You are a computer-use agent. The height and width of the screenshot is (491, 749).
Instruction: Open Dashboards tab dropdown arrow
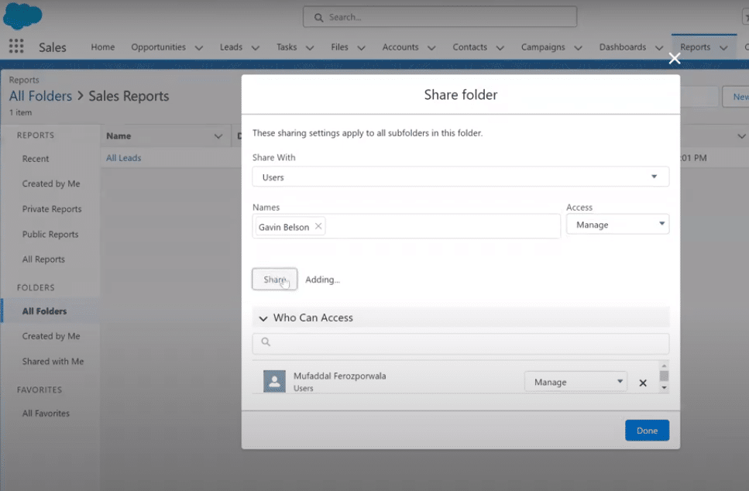pyautogui.click(x=660, y=48)
